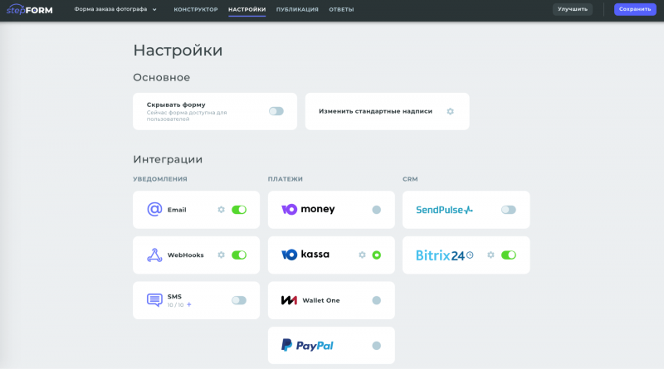Viewport: 664px width, 369px height.
Task: Enable the SendPulse integration toggle
Action: click(508, 210)
